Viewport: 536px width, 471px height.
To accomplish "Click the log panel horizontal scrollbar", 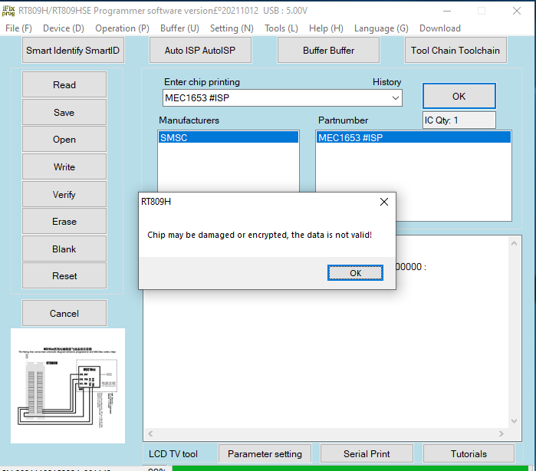I will pyautogui.click(x=326, y=434).
